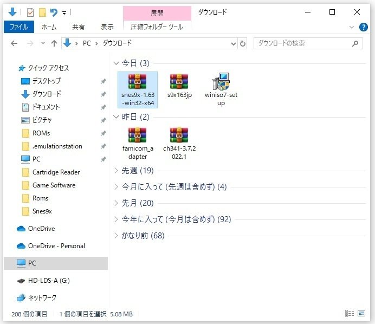The height and width of the screenshot is (324, 375).
Task: Click the Properties icon in quick access toolbar
Action: (30, 12)
